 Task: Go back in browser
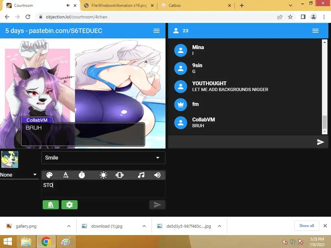(x=7, y=17)
